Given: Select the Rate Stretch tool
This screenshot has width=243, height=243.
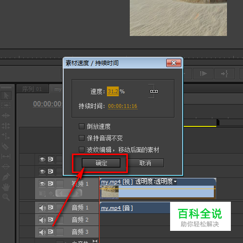Looking at the screenshot, I should pos(6,136).
